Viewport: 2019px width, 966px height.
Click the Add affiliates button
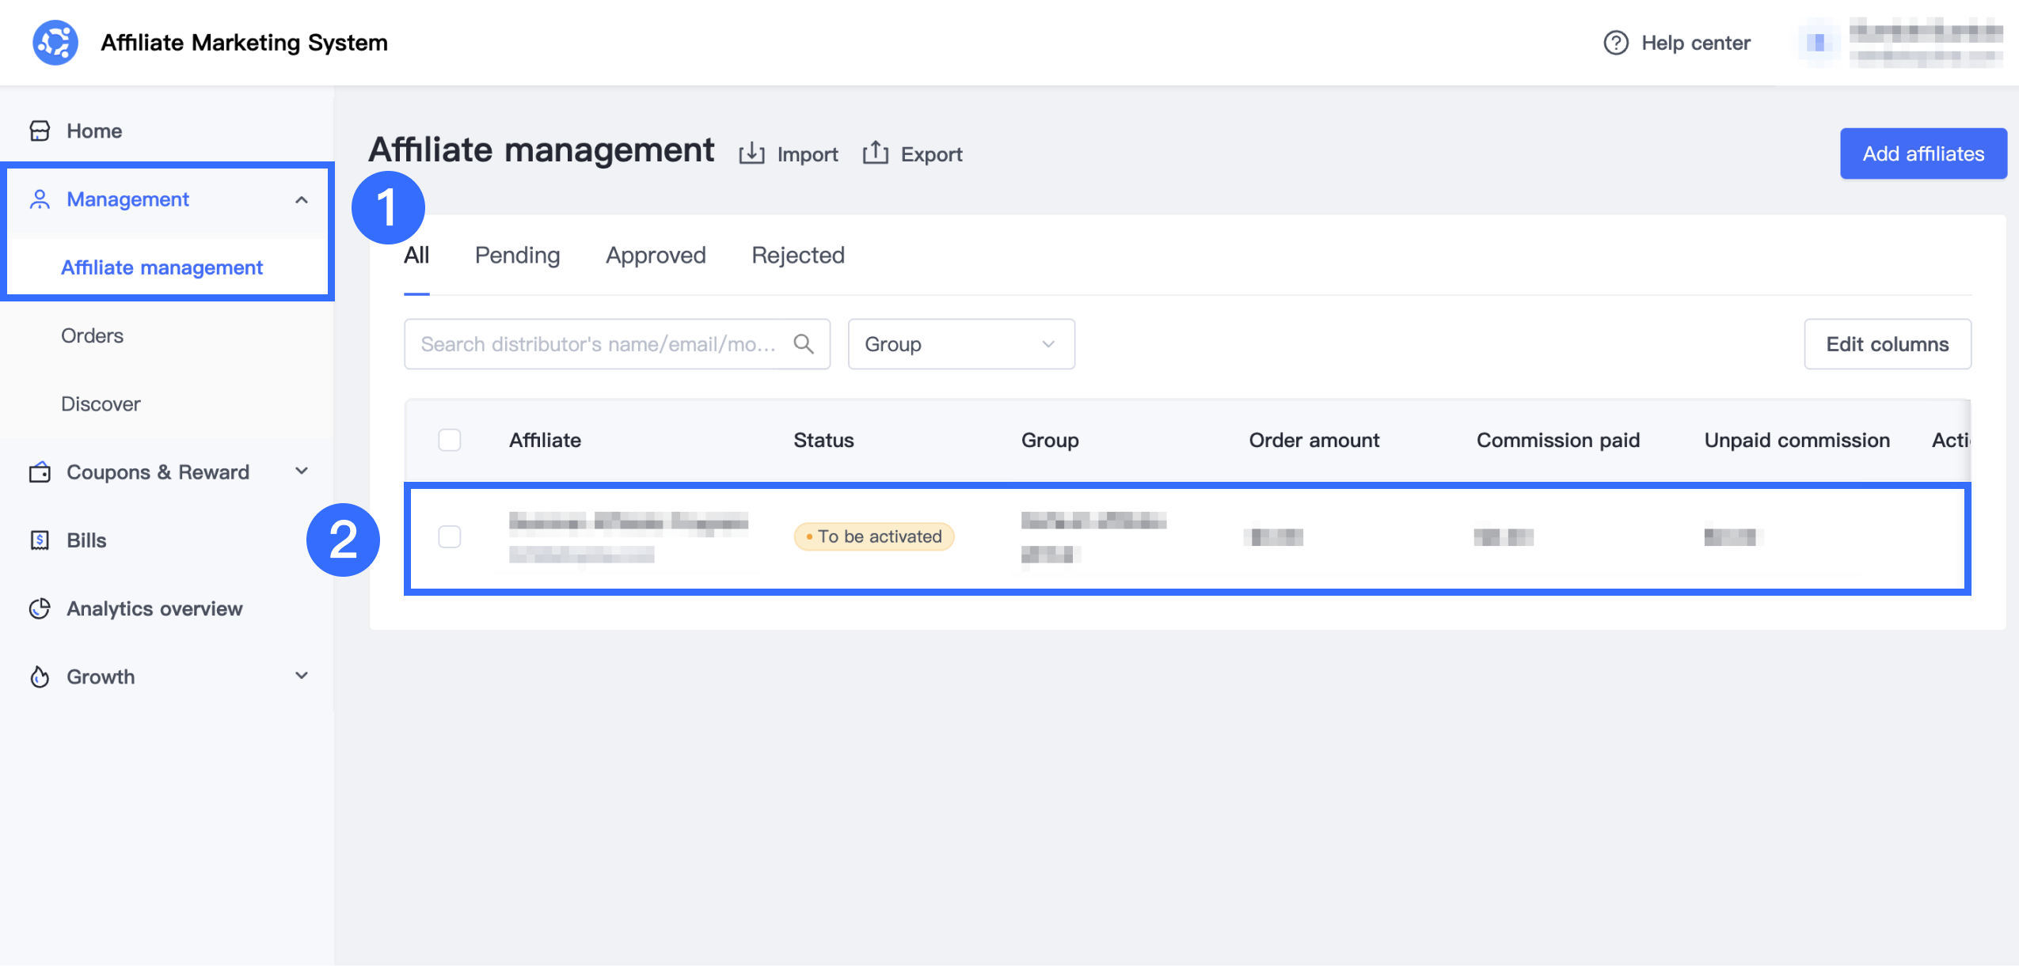[x=1922, y=153]
